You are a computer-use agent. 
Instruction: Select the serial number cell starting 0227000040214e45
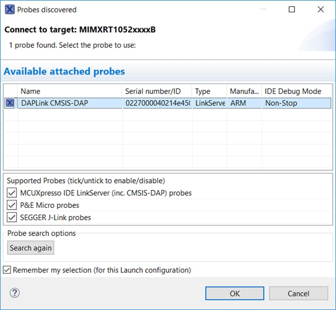[x=157, y=103]
